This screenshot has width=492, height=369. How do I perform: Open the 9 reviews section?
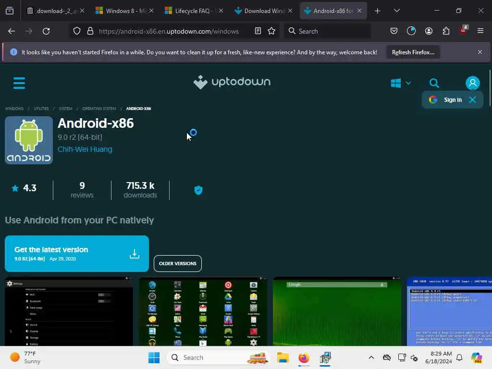click(82, 190)
